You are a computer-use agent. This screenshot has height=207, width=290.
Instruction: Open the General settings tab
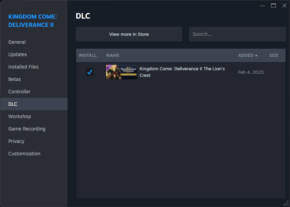coord(17,42)
